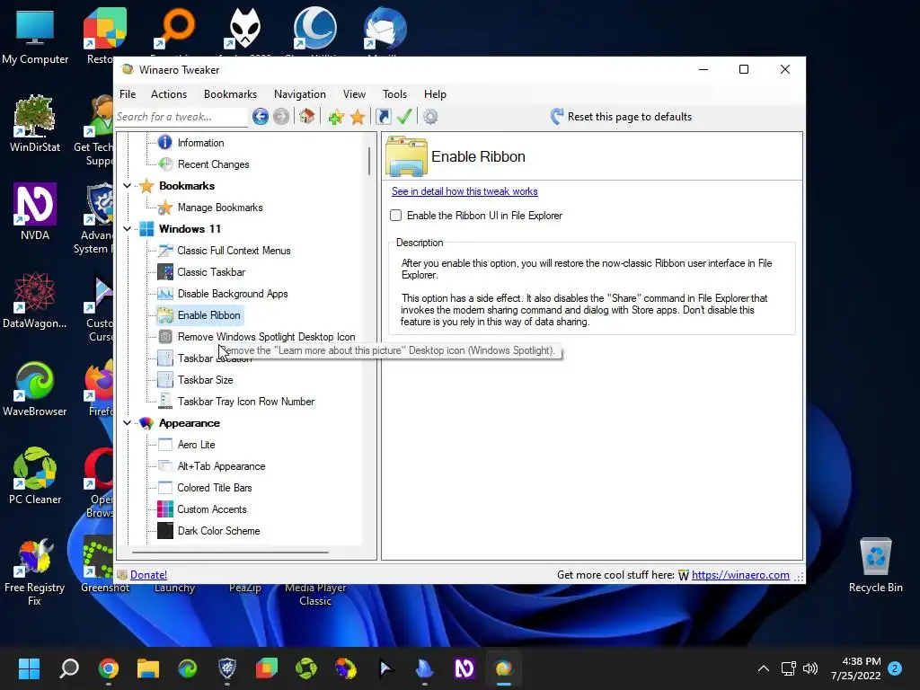Open the 4:38 PM 7/25/2022 clock
This screenshot has height=690, width=920.
[x=855, y=668]
